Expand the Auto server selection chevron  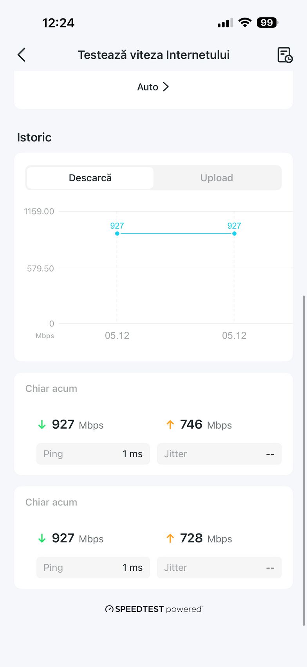[166, 87]
